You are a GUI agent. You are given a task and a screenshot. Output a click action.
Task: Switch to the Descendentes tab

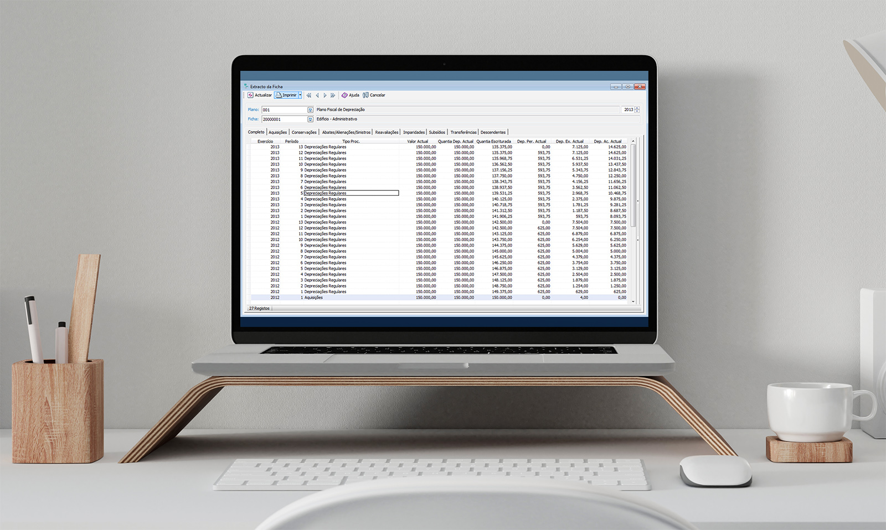493,132
